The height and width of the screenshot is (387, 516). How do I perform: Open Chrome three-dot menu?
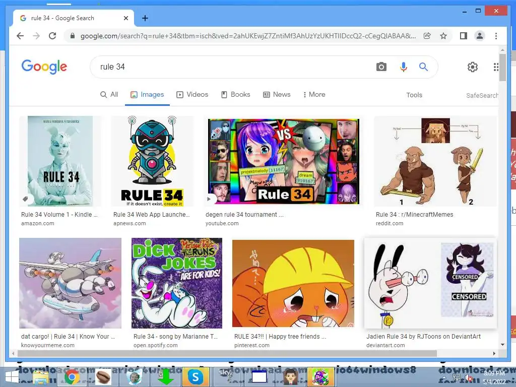[x=496, y=36]
